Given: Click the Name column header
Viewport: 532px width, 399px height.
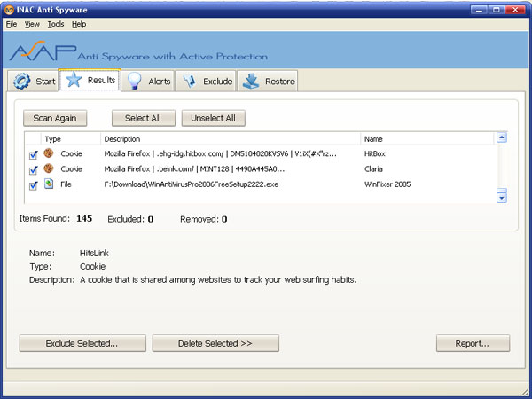Looking at the screenshot, I should (426, 139).
